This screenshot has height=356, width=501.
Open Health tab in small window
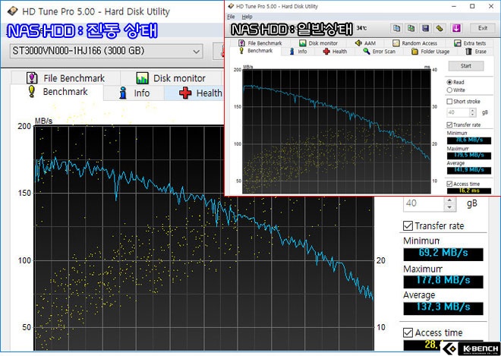[x=335, y=52]
